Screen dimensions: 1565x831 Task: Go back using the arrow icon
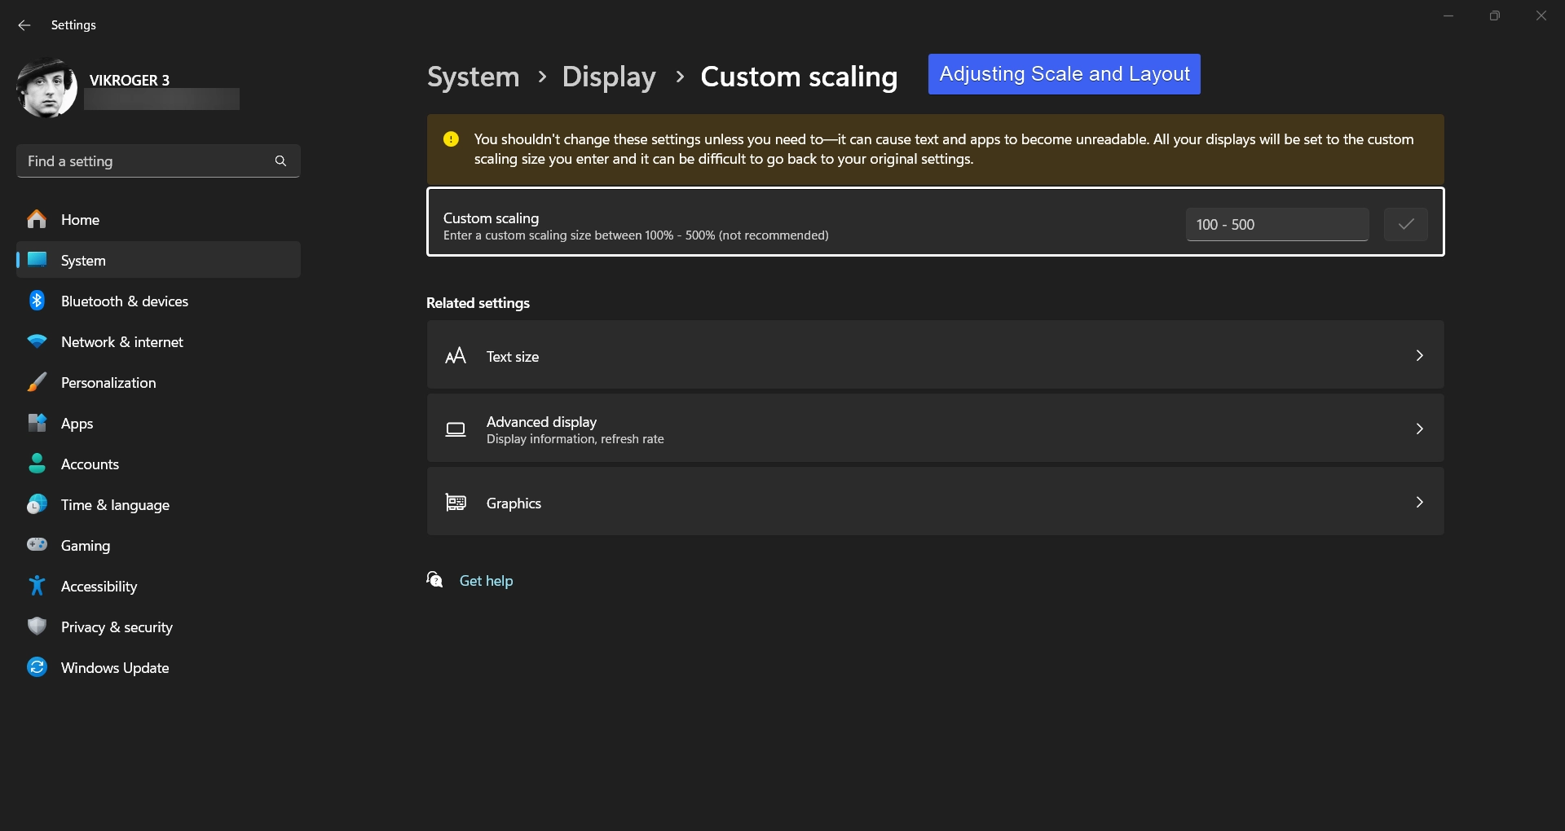pyautogui.click(x=24, y=25)
